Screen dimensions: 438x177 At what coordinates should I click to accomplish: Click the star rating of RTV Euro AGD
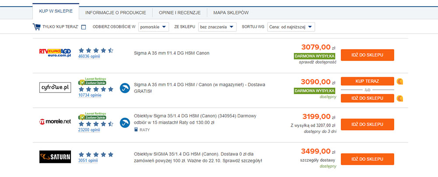(96, 51)
